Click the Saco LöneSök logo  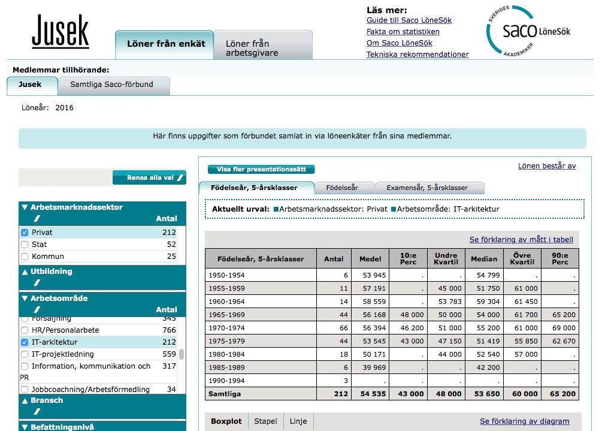[528, 31]
